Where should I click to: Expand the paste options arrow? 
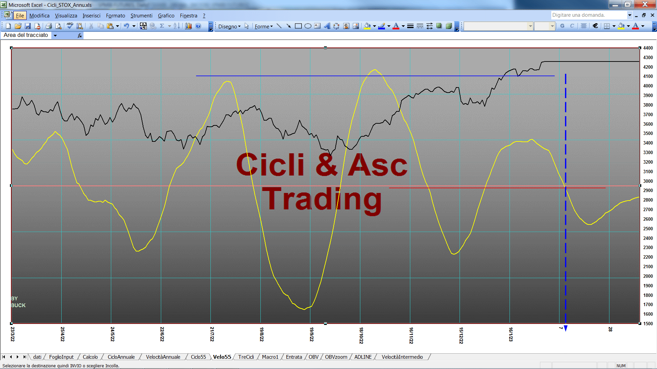tap(117, 26)
